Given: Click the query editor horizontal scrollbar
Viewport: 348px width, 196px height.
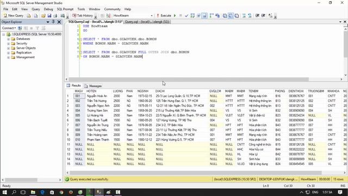Looking at the screenshot, I should coord(189,79).
